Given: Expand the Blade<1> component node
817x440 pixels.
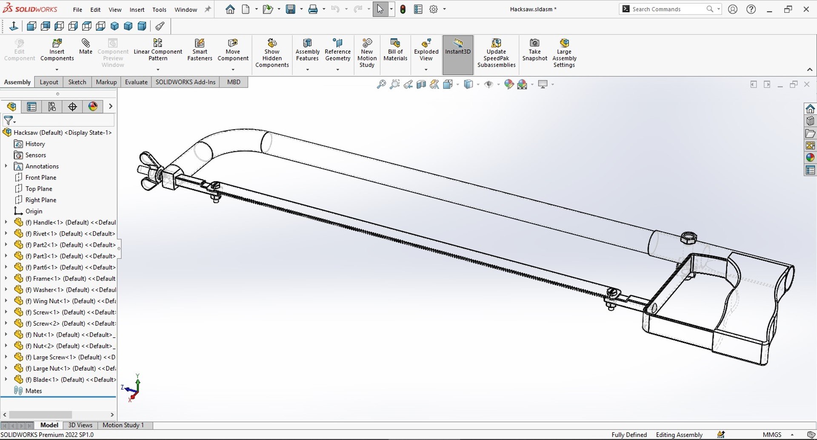Looking at the screenshot, I should 6,380.
